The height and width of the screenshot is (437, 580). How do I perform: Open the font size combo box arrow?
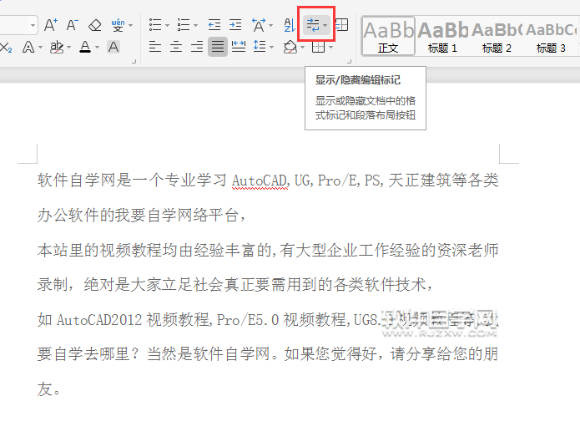pos(33,26)
